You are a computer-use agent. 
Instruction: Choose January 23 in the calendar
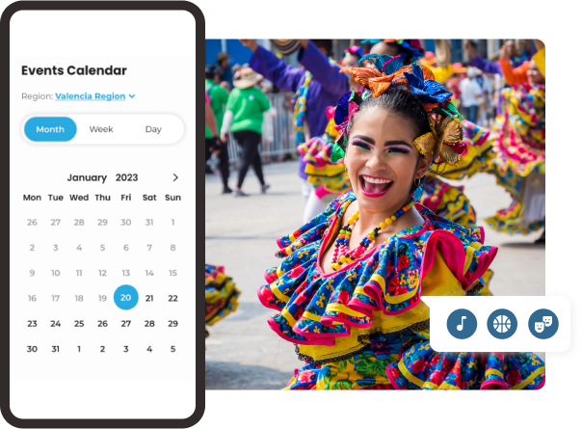[32, 324]
